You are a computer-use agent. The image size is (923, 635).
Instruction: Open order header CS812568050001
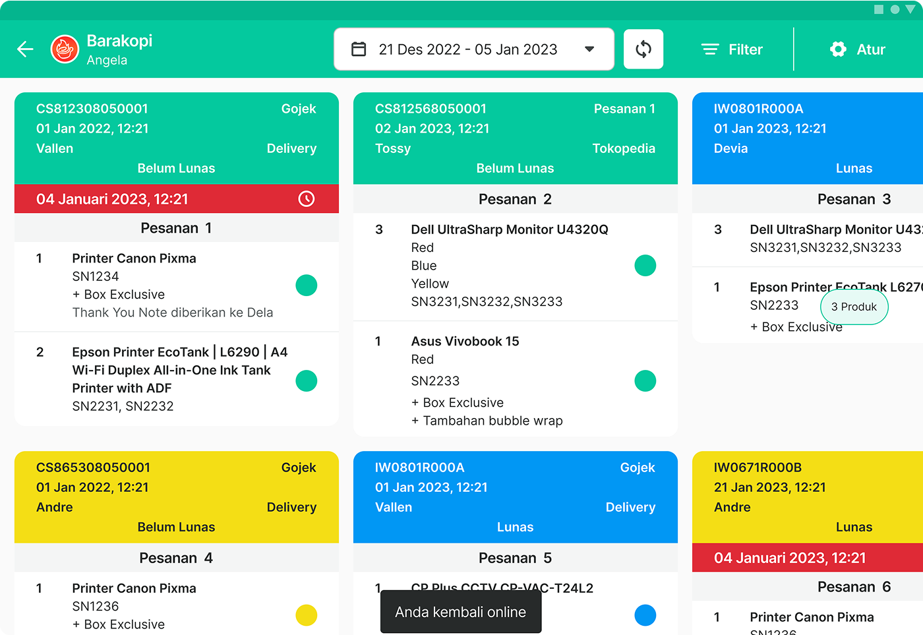tap(516, 138)
